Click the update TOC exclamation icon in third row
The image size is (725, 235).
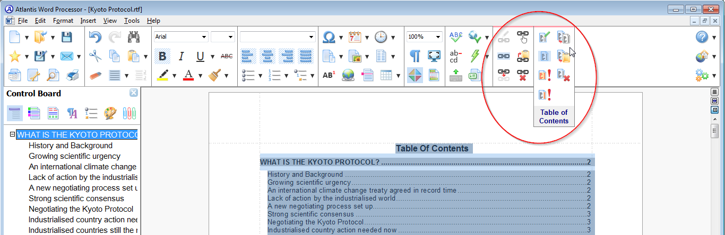545,75
